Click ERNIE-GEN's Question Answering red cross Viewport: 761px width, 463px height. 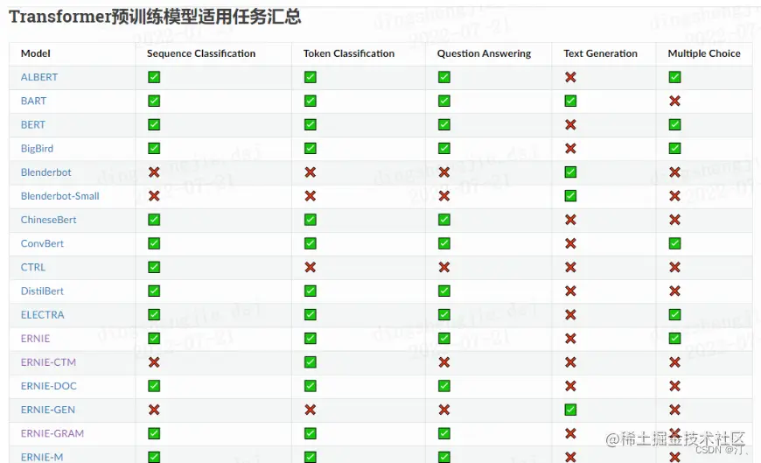click(x=444, y=410)
